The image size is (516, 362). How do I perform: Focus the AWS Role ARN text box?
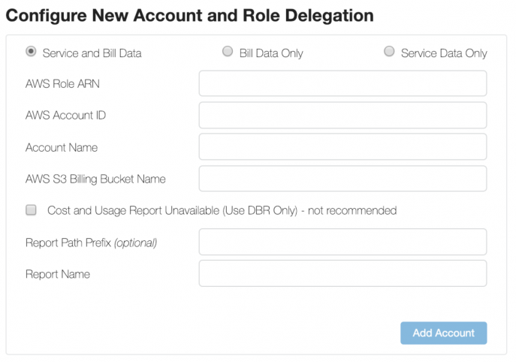(x=342, y=83)
